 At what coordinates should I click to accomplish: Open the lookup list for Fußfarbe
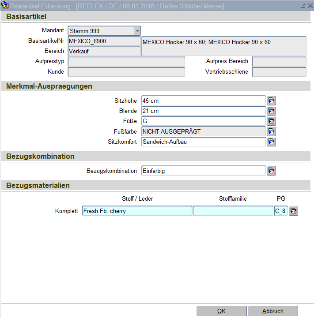point(272,131)
